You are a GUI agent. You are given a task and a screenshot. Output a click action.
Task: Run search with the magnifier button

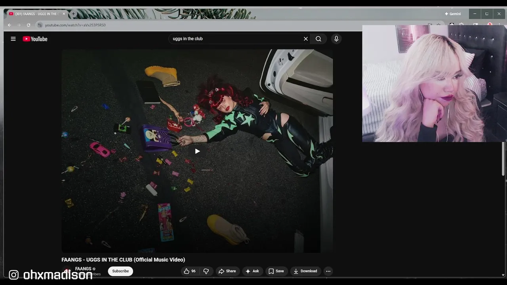(318, 39)
